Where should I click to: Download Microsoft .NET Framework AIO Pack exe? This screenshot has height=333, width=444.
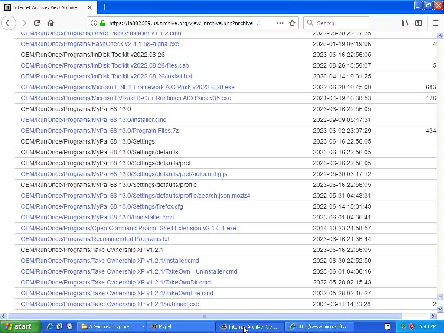[x=128, y=87]
